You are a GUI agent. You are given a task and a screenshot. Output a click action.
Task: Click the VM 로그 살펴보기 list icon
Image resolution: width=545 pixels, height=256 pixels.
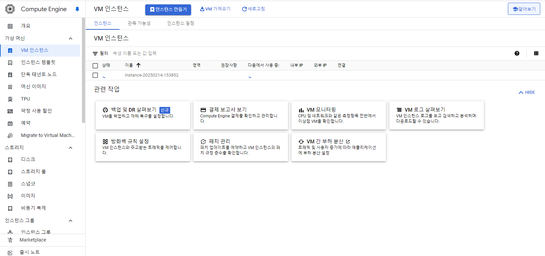[399, 110]
